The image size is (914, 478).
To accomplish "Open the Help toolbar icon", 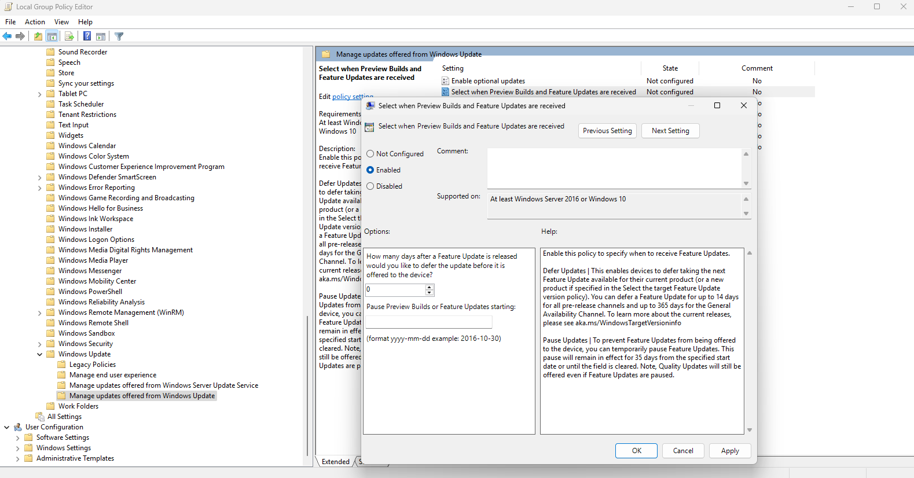I will 87,36.
